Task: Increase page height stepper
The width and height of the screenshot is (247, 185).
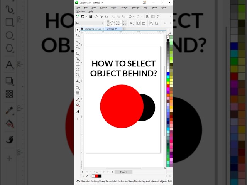Action: pos(123,25)
